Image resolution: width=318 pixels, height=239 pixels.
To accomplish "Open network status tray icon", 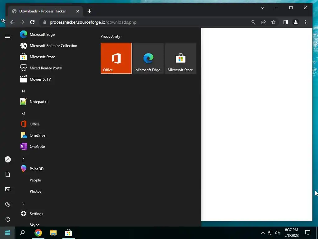I will (270, 233).
